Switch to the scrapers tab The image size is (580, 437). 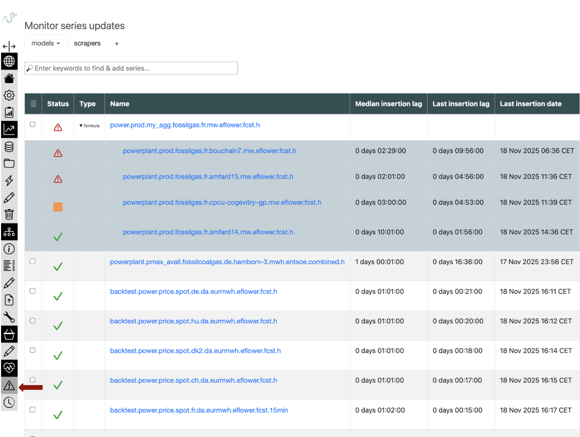[87, 43]
